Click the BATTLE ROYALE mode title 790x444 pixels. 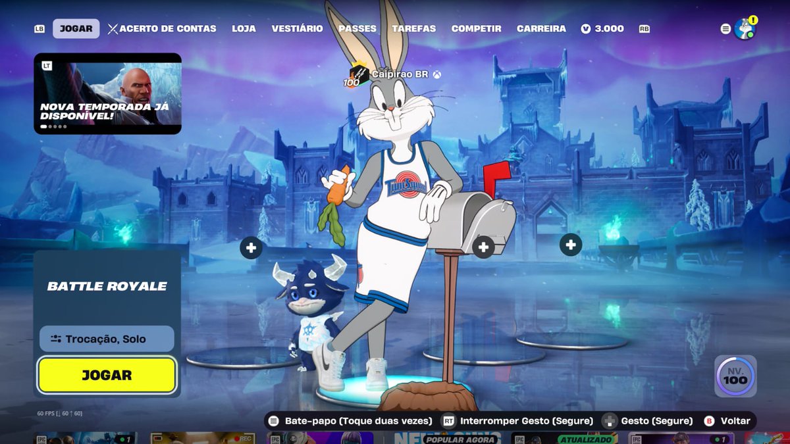coord(107,286)
